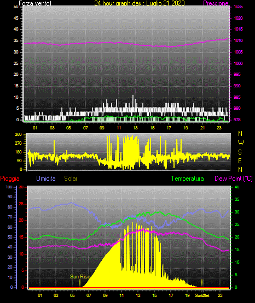The width and height of the screenshot is (255, 303).
Task: Click green temperature axis value "30"
Action: (237, 212)
